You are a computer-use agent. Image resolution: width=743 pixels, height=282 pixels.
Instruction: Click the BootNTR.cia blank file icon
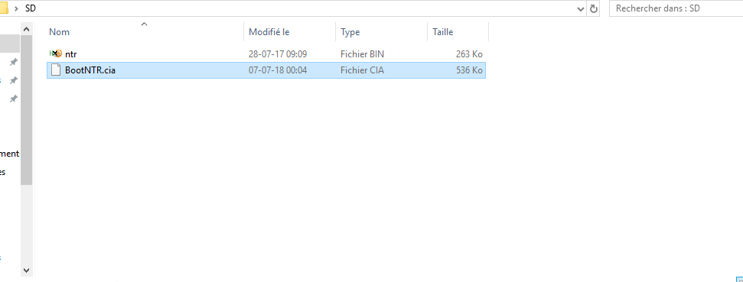[56, 70]
